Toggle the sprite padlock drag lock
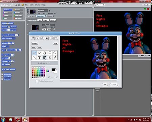Screen dimensions: 152x122 coord(50,11)
